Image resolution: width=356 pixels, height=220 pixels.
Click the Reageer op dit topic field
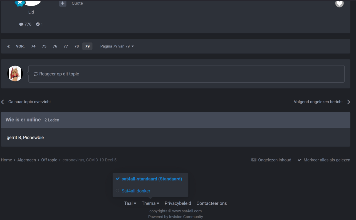tap(186, 74)
